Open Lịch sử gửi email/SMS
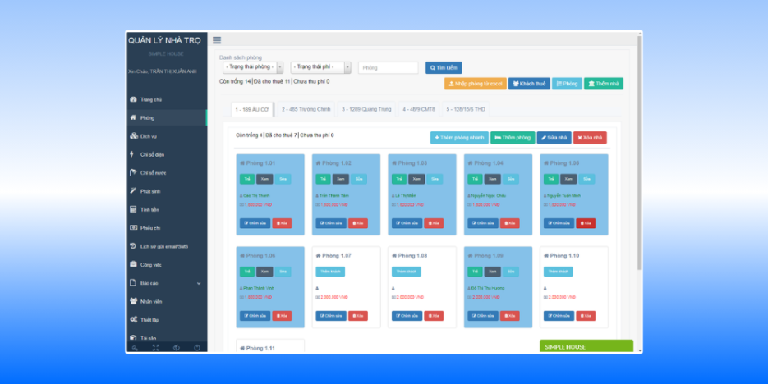 click(163, 246)
